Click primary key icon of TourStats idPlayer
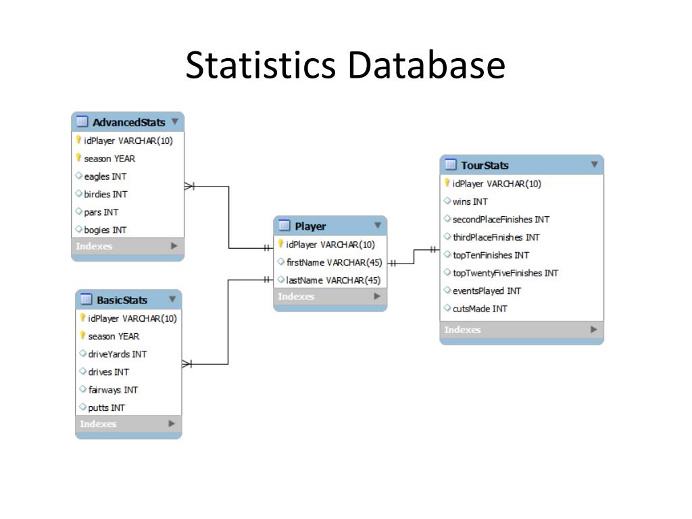The image size is (692, 519). [x=447, y=182]
